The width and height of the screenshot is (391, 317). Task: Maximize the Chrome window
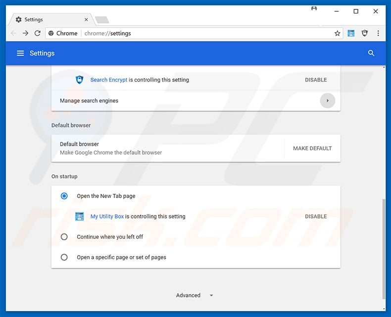(x=356, y=11)
